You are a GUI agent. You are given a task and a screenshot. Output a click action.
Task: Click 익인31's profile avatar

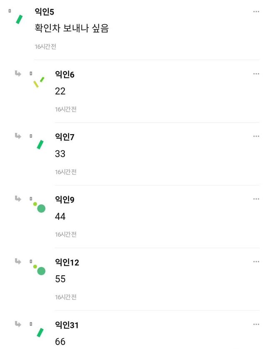coord(40,332)
